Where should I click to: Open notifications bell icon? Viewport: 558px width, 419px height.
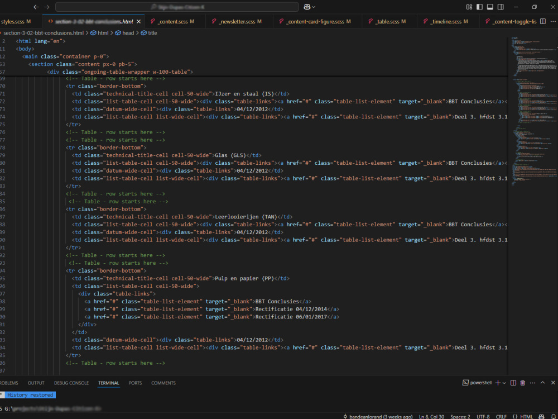[552, 416]
